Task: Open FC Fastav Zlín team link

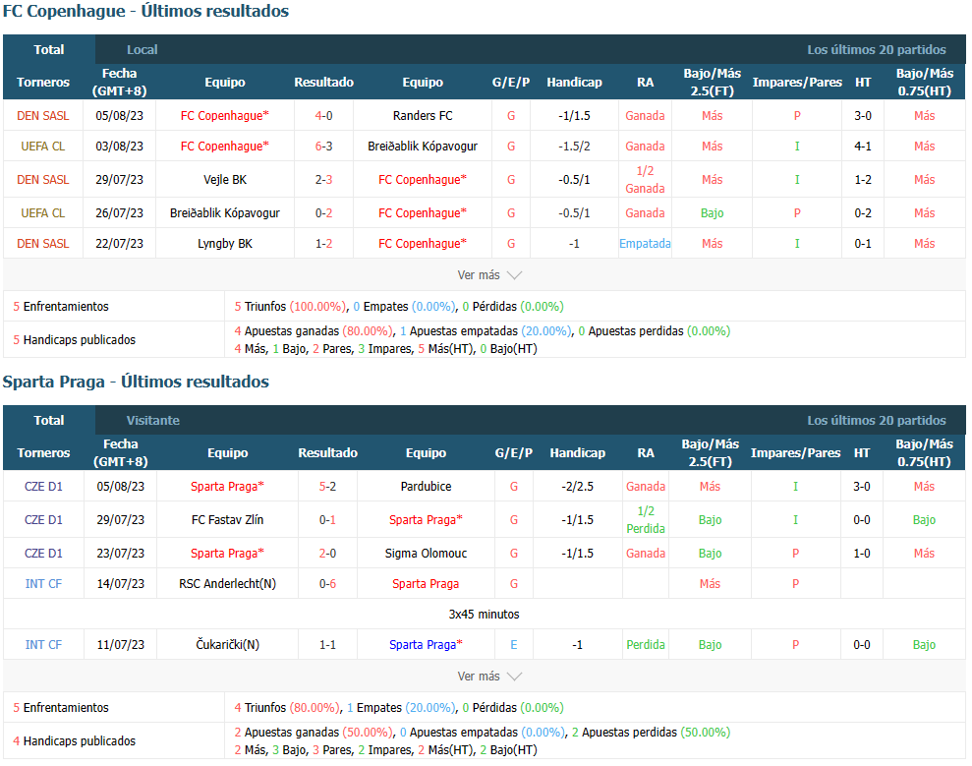Action: (227, 520)
